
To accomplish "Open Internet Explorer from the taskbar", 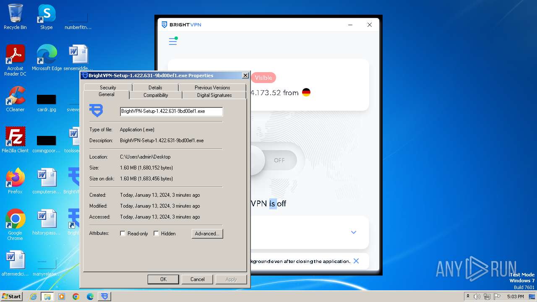I will [x=34, y=297].
